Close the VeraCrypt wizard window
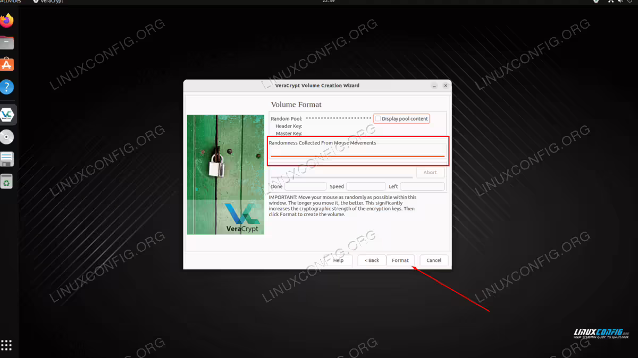The width and height of the screenshot is (638, 358). click(446, 86)
